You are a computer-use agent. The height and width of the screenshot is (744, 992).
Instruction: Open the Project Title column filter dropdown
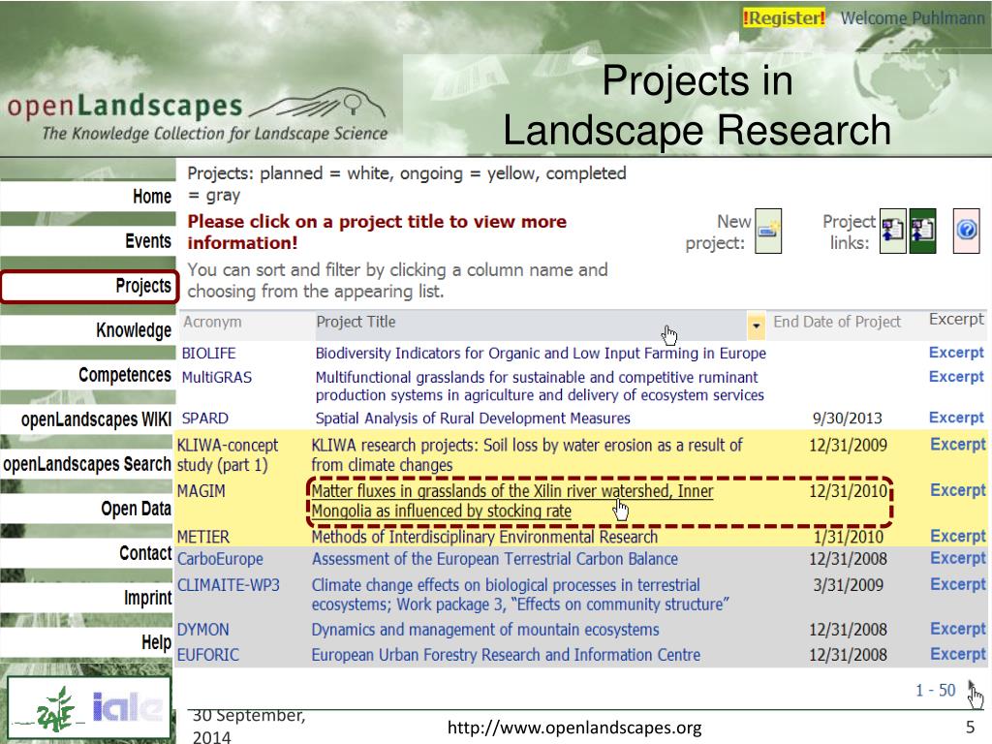756,324
